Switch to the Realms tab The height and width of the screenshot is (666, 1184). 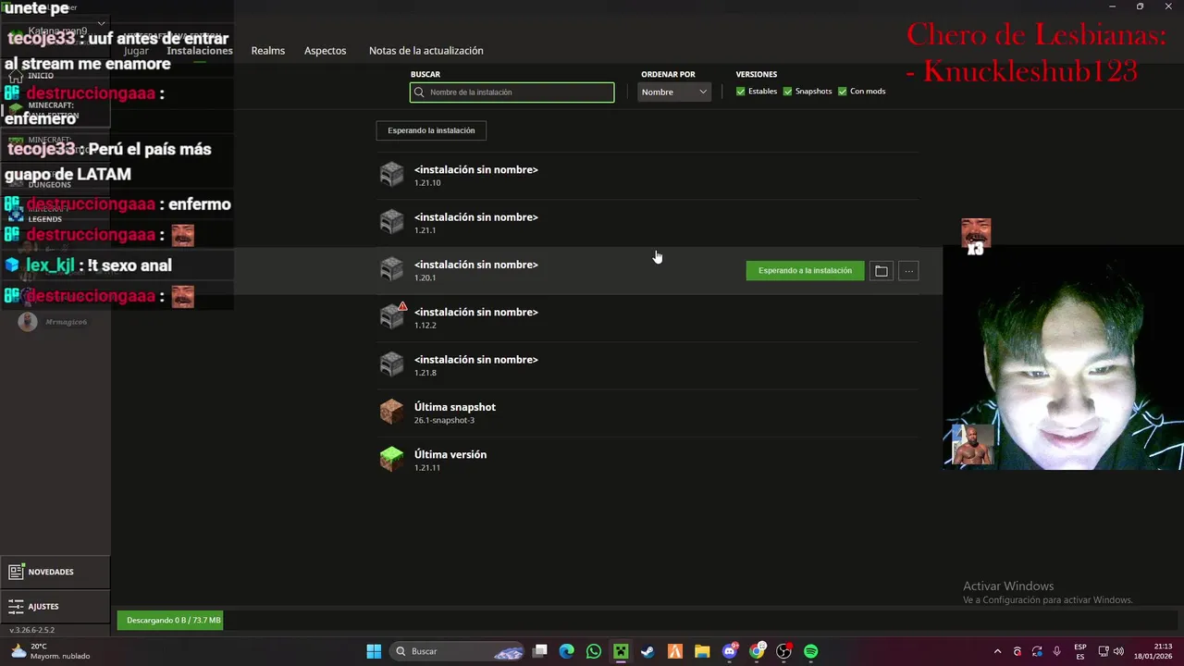(268, 51)
